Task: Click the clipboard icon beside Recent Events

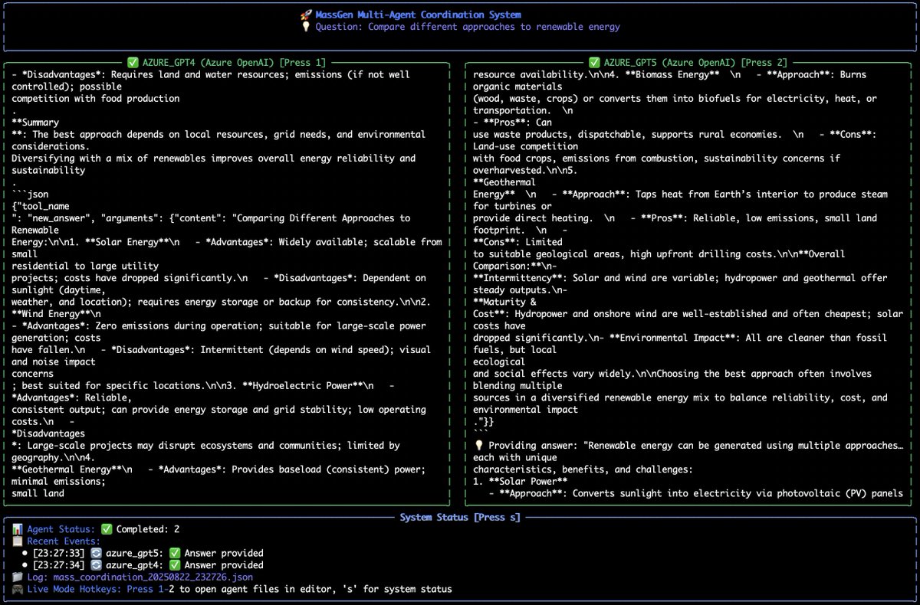Action: click(x=18, y=541)
